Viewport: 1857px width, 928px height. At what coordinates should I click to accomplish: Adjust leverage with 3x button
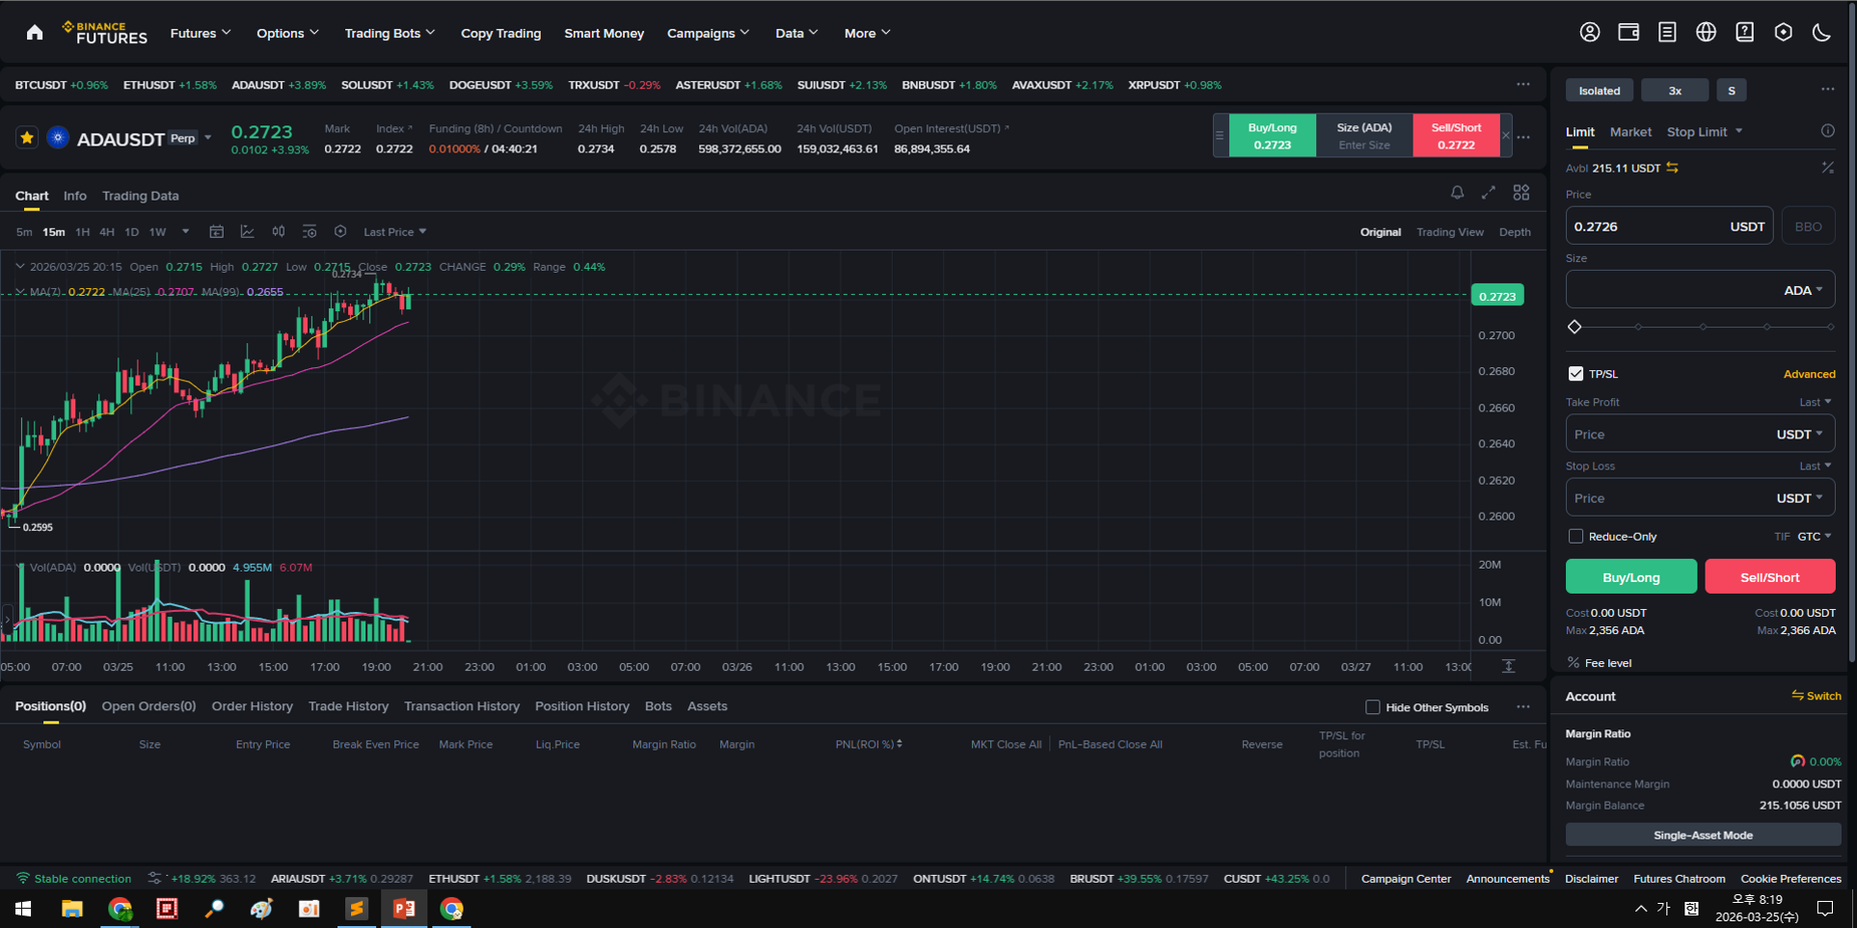click(x=1675, y=91)
